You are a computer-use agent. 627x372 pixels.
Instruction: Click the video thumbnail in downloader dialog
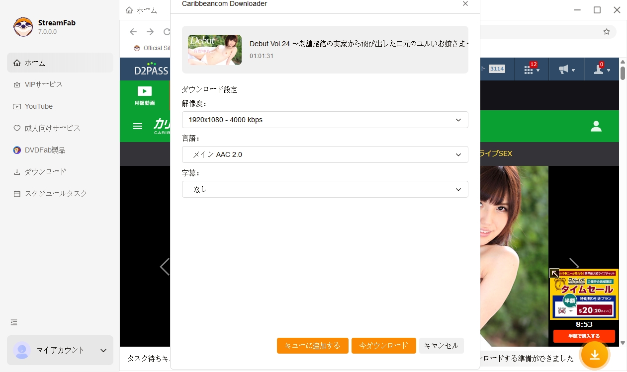pos(215,50)
